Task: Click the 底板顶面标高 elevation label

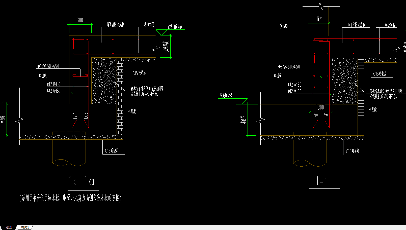Action: pyautogui.click(x=175, y=27)
